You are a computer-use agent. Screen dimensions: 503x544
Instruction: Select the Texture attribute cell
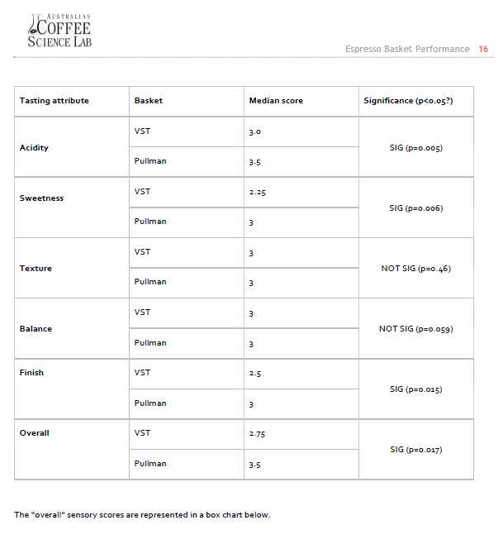click(x=36, y=269)
